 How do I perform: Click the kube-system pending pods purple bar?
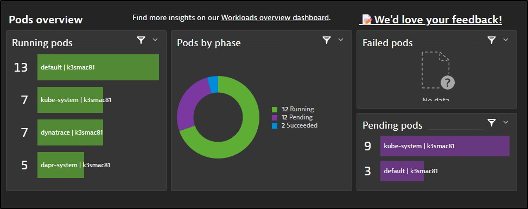(445, 146)
